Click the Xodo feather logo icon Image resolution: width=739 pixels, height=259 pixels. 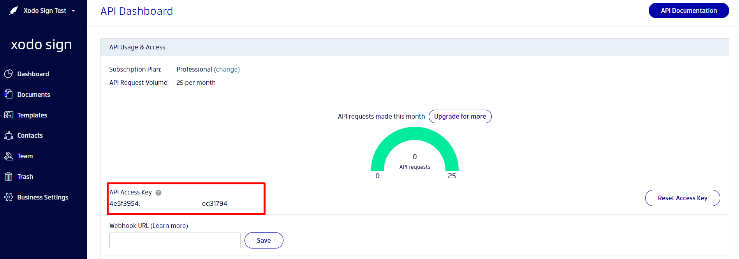(x=14, y=10)
